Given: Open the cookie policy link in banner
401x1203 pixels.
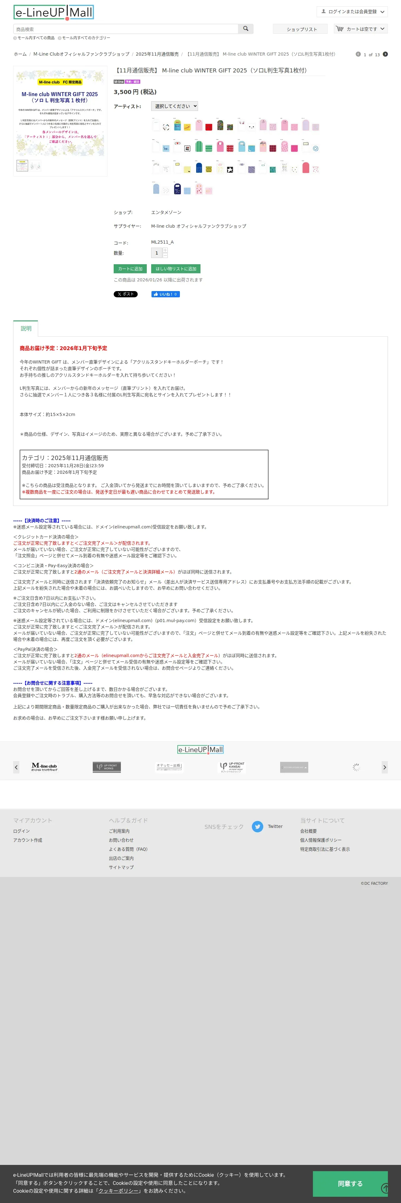Looking at the screenshot, I should [x=119, y=1191].
